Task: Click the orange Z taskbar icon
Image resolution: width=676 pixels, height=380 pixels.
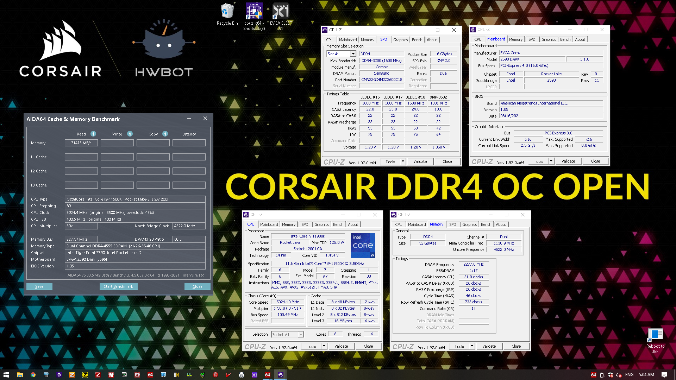Action: 72,375
